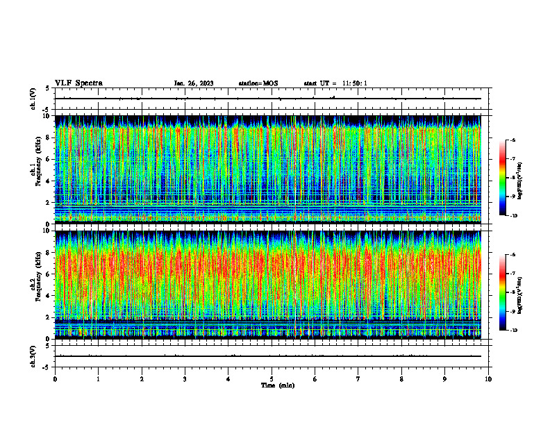The image size is (550, 425).
Task: Click time axis tick label "0"
Action: coord(55,379)
